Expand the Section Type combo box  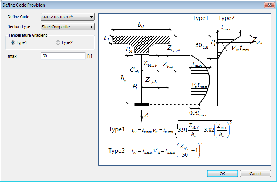[x=67, y=27]
